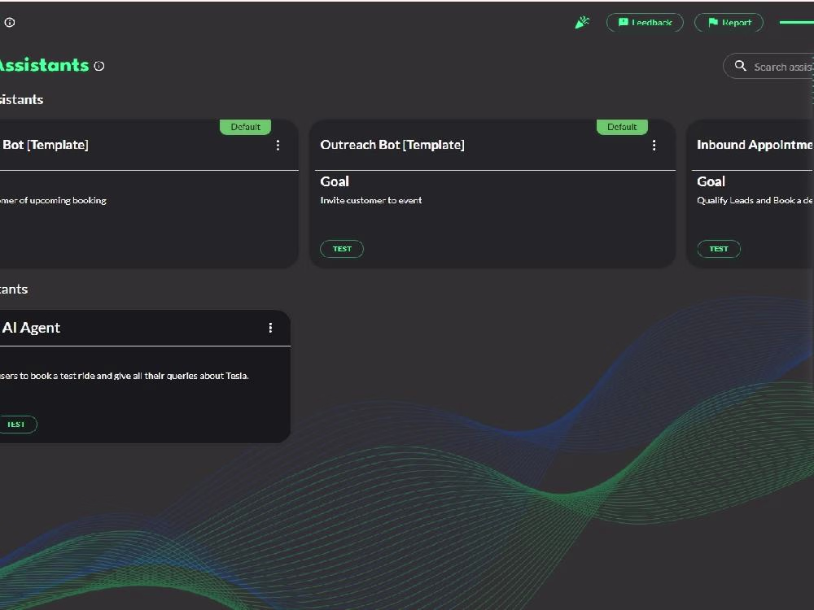Click the Tesla test ride description text

coord(124,376)
